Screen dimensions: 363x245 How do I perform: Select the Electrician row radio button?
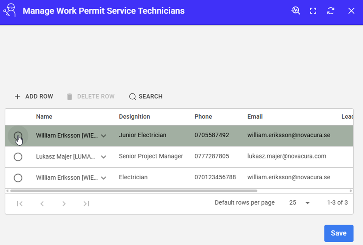[18, 178]
